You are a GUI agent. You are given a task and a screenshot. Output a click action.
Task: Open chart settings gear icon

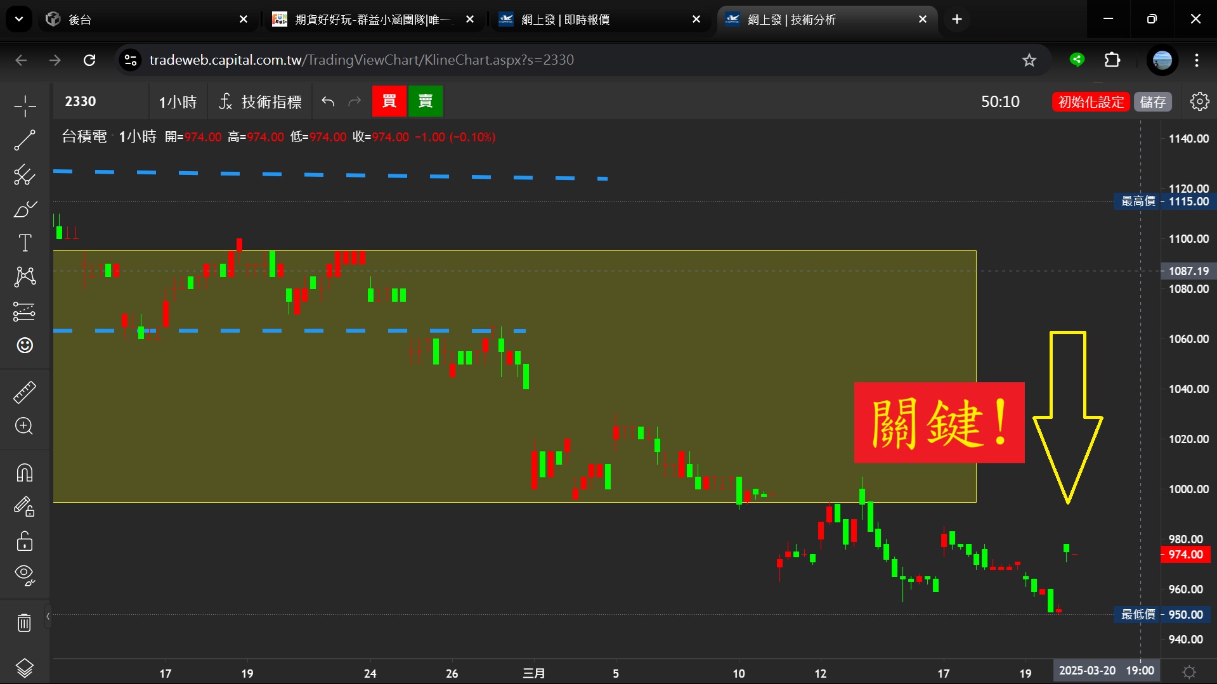point(1199,101)
